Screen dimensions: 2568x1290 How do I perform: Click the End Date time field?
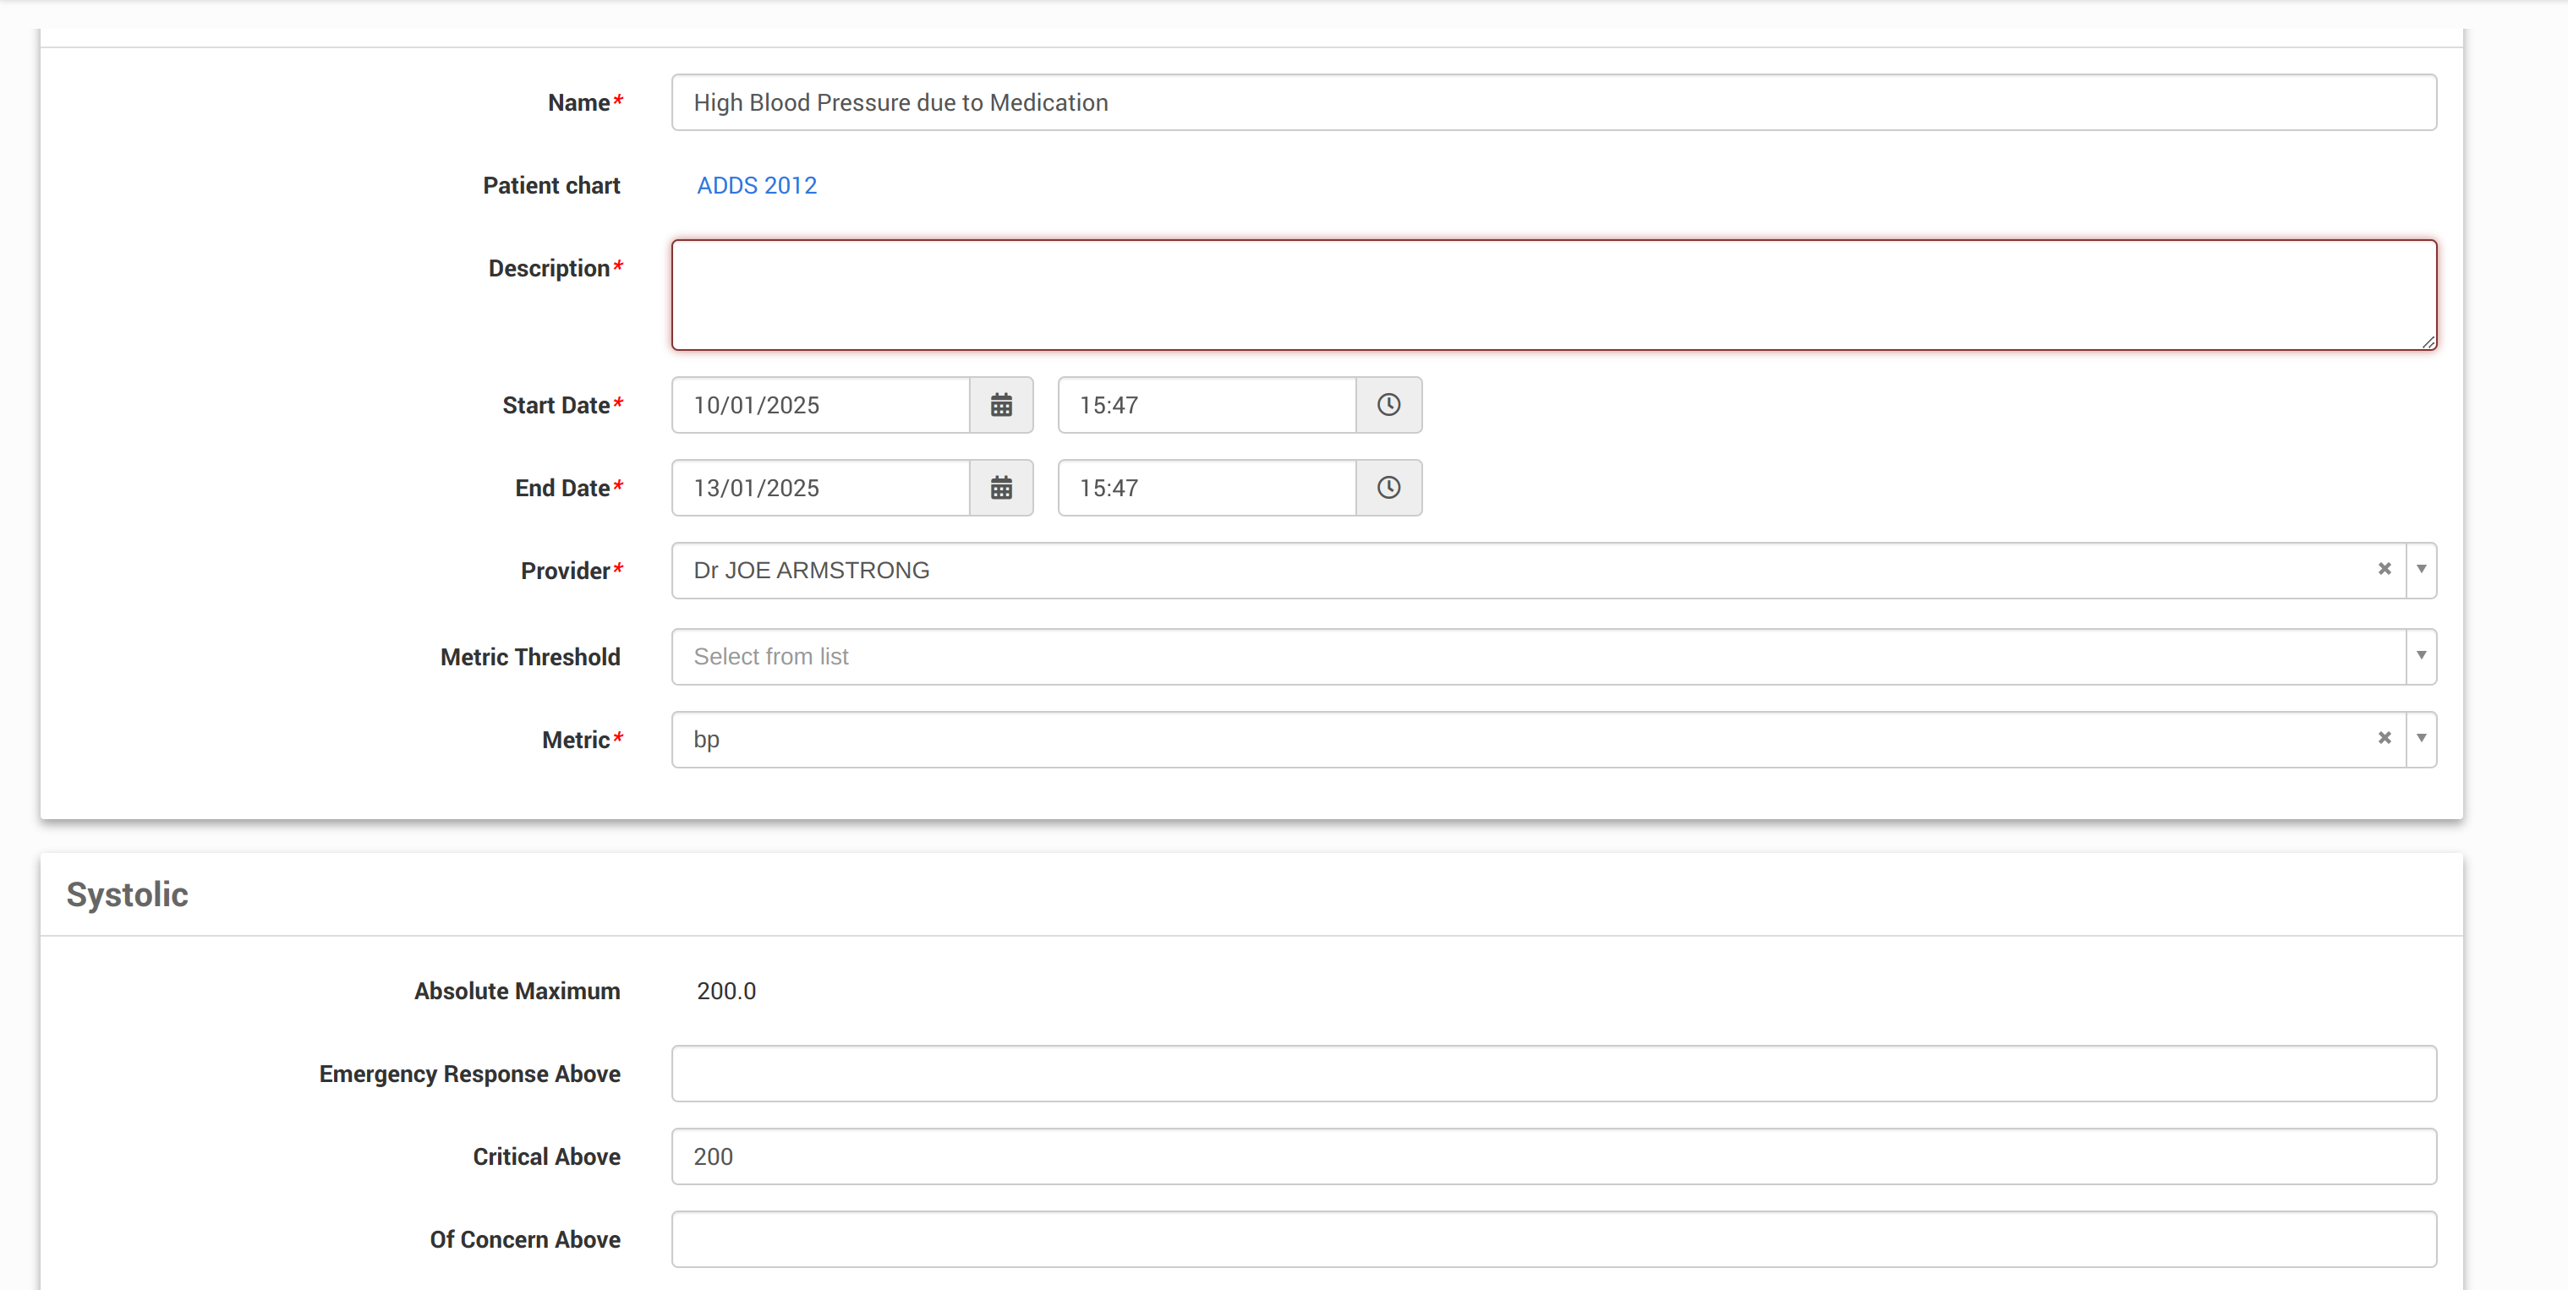point(1207,488)
